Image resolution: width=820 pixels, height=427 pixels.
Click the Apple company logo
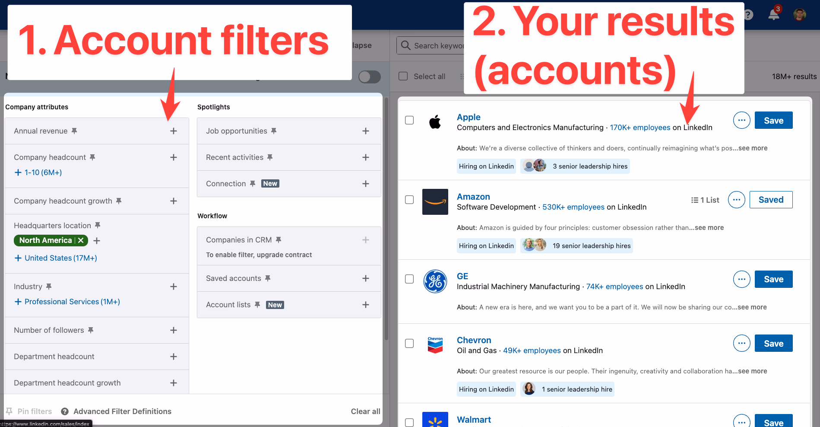tap(435, 122)
